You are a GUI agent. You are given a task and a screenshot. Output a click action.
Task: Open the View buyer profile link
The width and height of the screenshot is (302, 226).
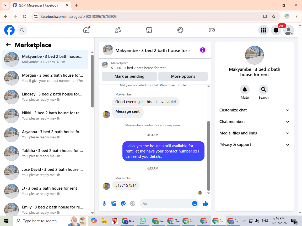tap(173, 85)
